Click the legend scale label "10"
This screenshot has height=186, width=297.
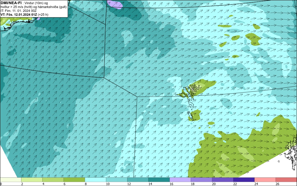[x=108, y=184]
